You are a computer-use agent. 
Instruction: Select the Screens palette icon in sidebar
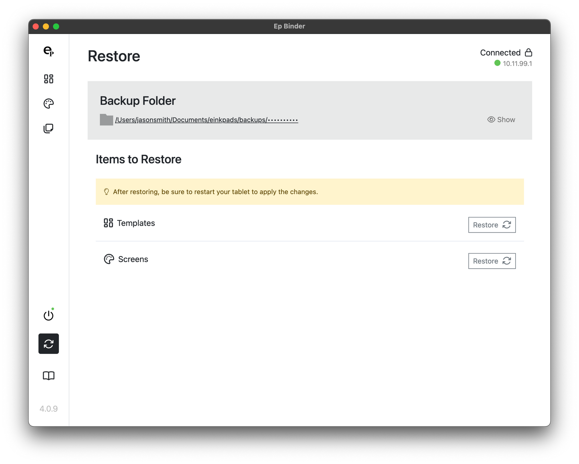click(x=49, y=104)
